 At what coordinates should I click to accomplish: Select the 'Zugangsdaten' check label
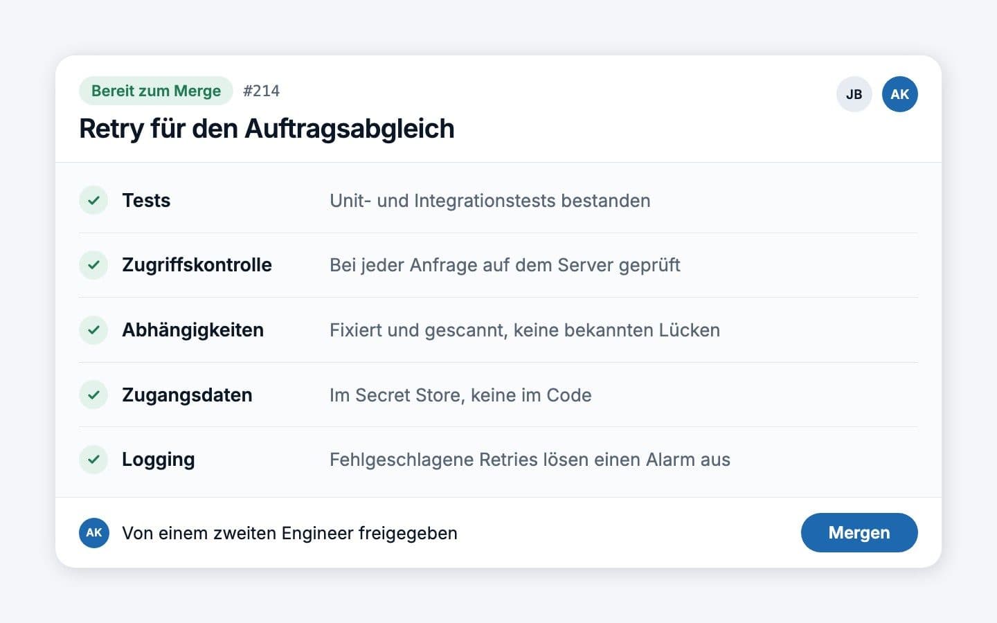(x=187, y=395)
